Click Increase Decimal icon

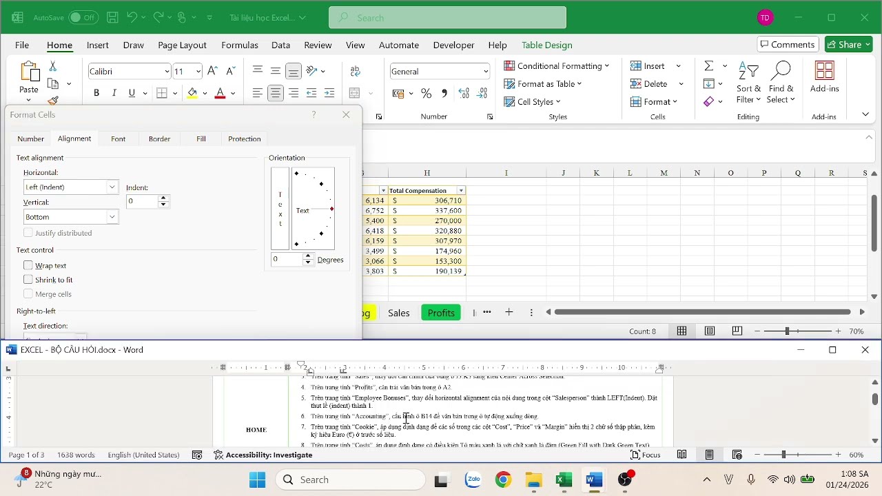pyautogui.click(x=464, y=93)
